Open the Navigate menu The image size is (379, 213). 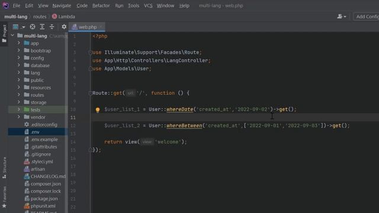pos(62,5)
